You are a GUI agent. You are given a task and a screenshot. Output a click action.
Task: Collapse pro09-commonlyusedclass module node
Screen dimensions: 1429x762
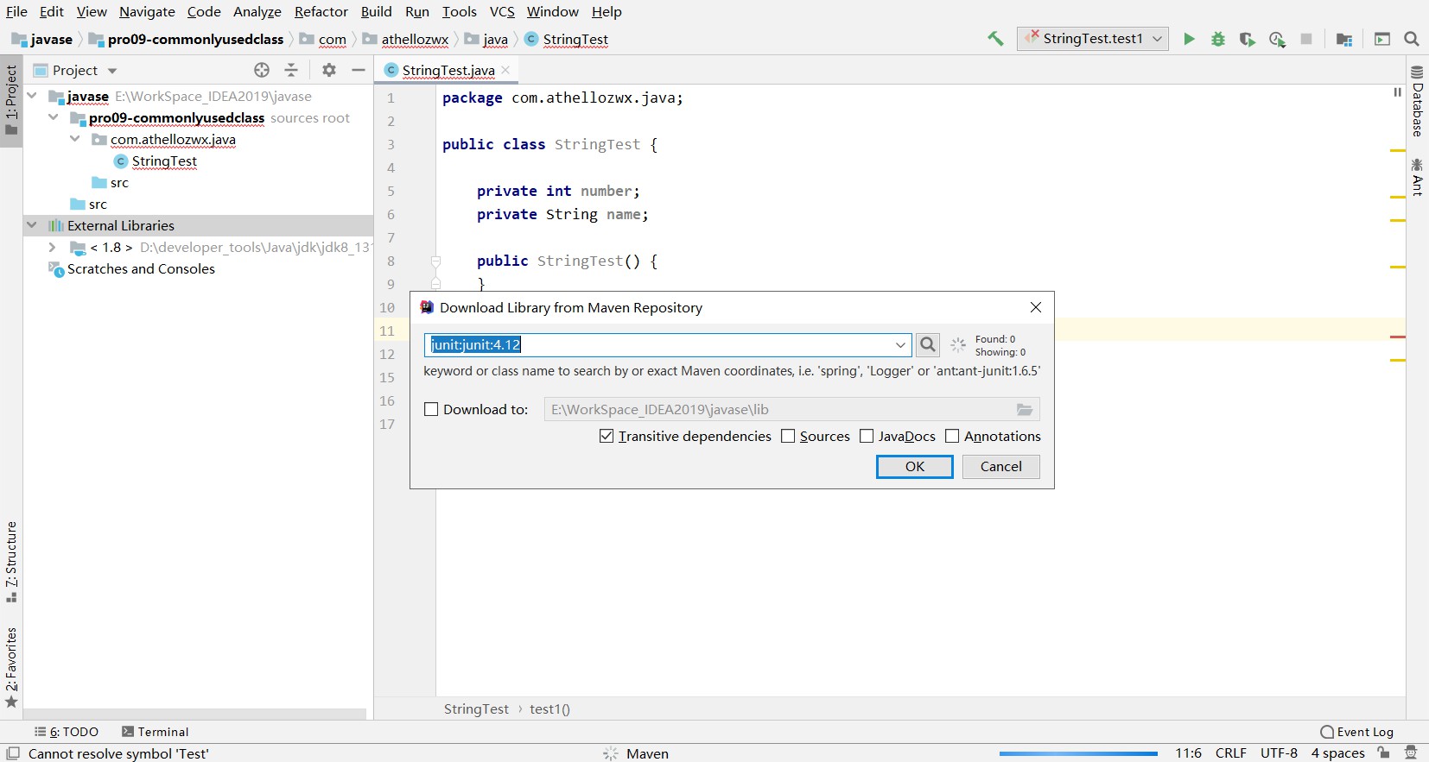[x=54, y=117]
